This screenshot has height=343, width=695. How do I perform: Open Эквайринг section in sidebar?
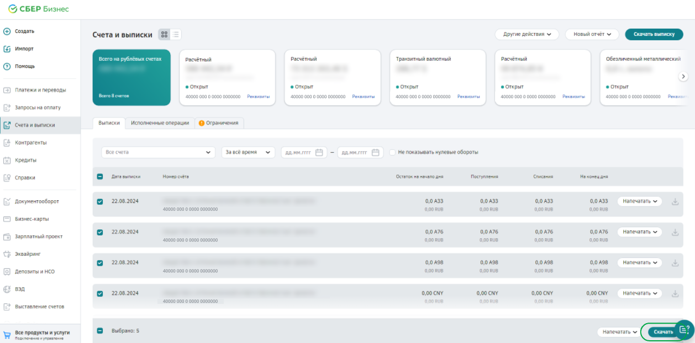[x=28, y=254]
